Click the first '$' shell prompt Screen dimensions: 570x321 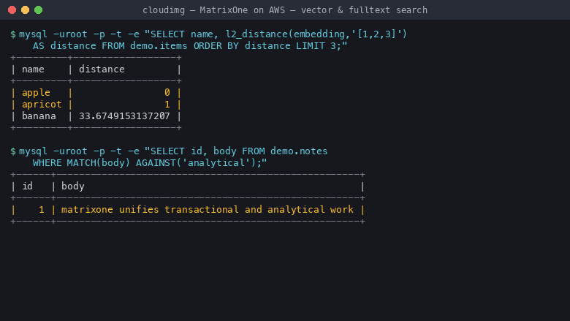pyautogui.click(x=13, y=34)
